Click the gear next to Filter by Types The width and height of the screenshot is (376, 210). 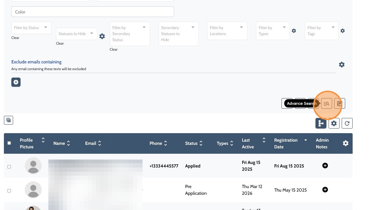tap(294, 31)
